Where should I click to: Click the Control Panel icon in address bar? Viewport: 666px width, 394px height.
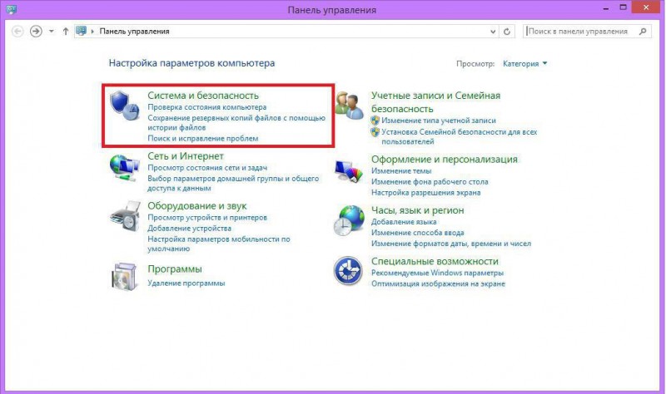click(x=81, y=31)
